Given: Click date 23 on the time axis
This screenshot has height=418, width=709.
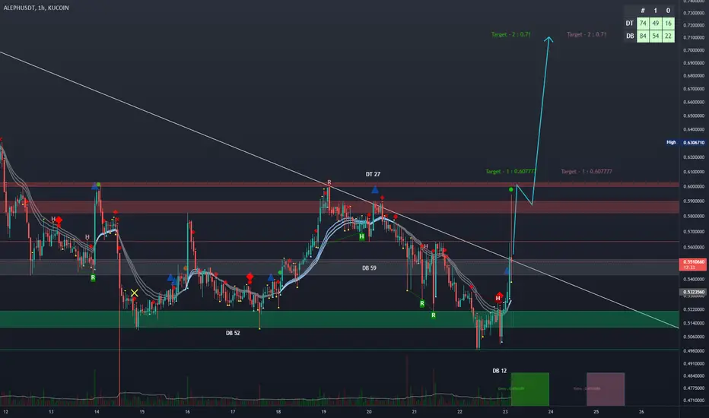Looking at the screenshot, I should tap(505, 412).
